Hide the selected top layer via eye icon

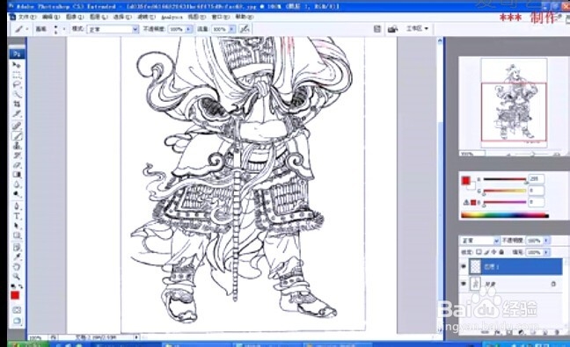click(x=463, y=267)
